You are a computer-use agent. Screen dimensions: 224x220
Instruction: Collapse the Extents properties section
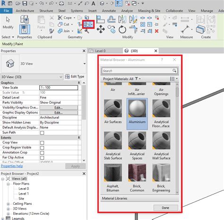tap(79, 138)
